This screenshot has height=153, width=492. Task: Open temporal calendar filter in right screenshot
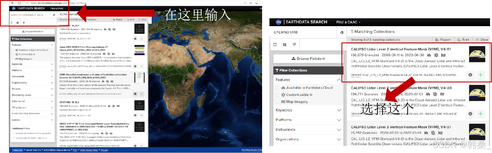coord(275,44)
